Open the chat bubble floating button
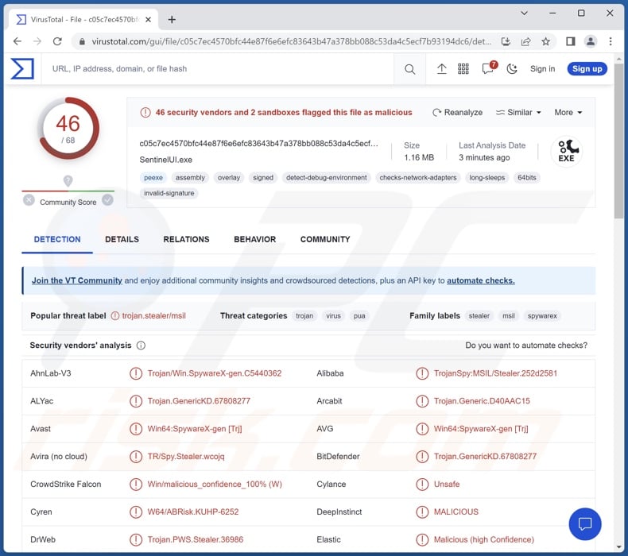Viewport: 628px width, 556px height. (x=585, y=524)
